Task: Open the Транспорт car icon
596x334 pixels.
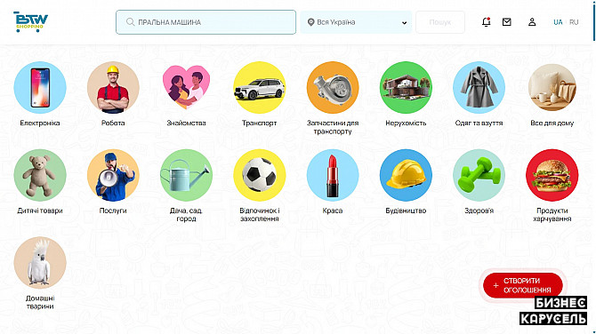Action: pyautogui.click(x=259, y=88)
